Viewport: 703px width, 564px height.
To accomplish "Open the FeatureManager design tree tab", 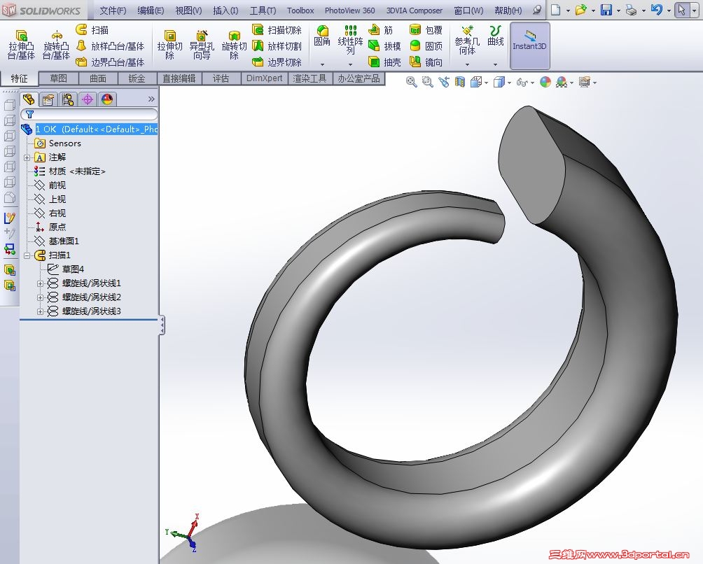I will (x=29, y=99).
